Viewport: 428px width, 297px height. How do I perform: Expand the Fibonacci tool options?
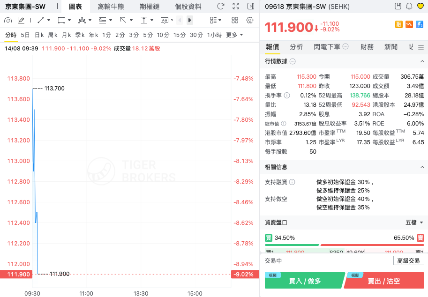tap(111, 20)
